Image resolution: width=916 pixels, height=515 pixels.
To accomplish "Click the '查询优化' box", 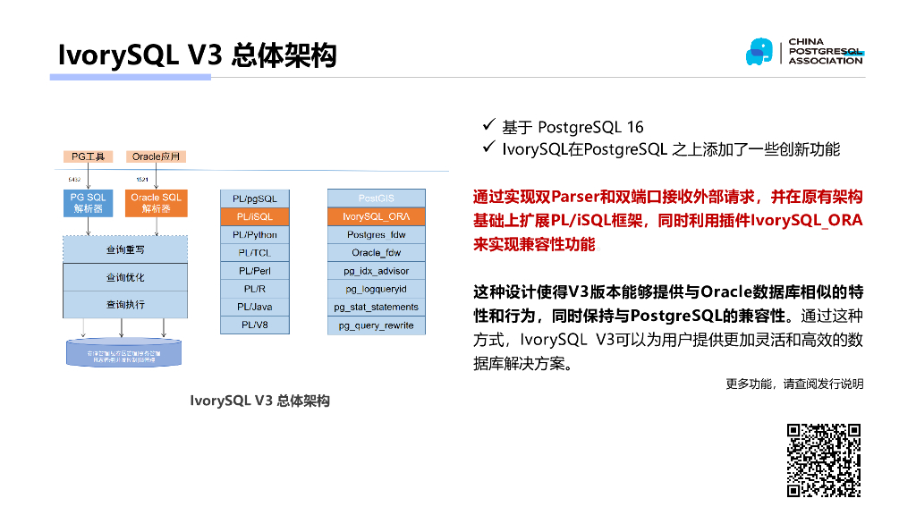I will [125, 277].
